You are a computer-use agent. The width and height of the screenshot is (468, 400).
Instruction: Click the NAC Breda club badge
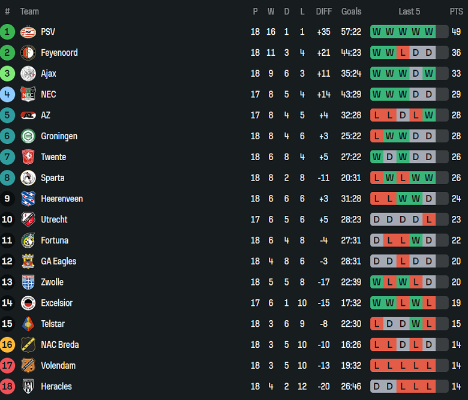click(28, 345)
